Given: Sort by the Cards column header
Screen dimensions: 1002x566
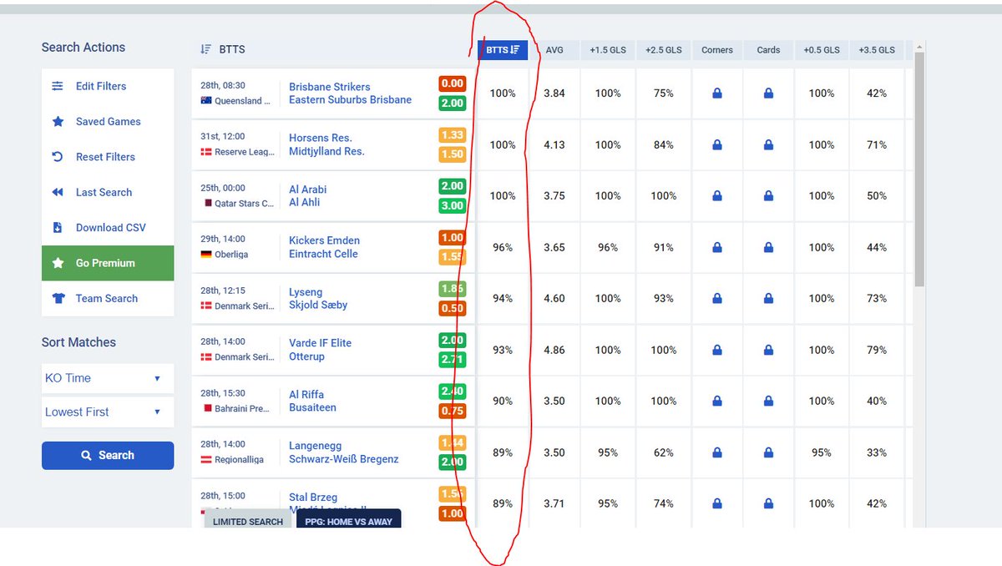Looking at the screenshot, I should click(x=768, y=50).
